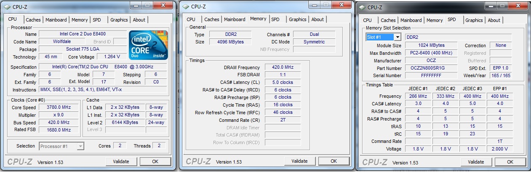Click the Cycle Time tRAS value 16 clocks
The width and height of the screenshot is (531, 172).
(x=283, y=105)
